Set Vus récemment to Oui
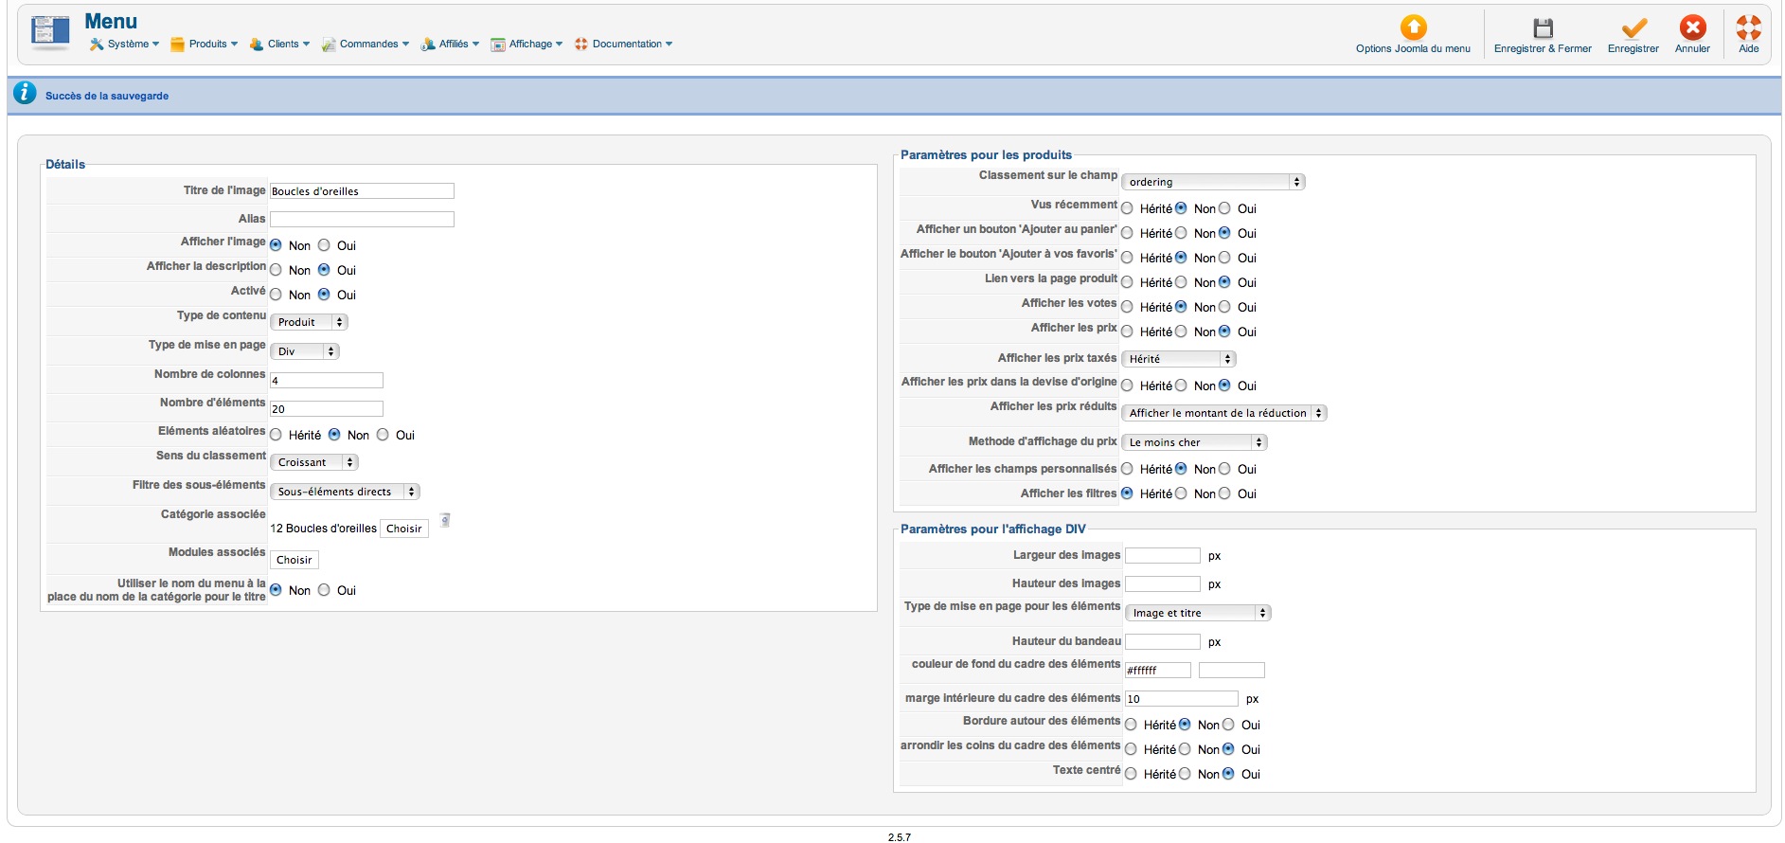This screenshot has width=1785, height=843. [x=1224, y=208]
